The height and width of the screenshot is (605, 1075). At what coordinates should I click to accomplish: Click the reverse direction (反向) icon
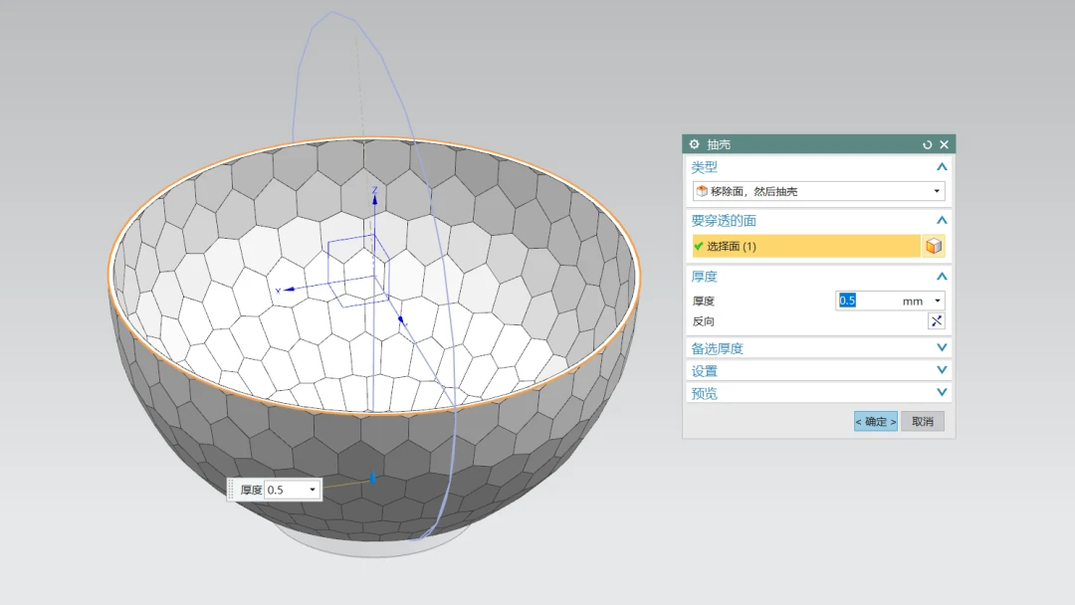[x=936, y=321]
